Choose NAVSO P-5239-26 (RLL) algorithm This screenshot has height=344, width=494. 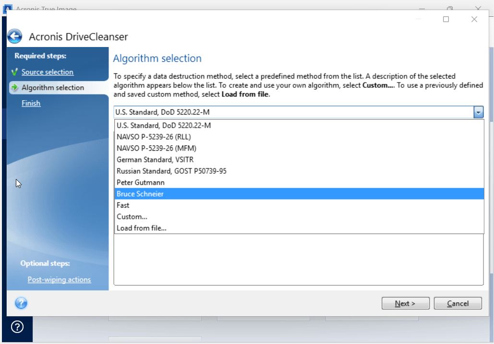[x=299, y=137]
